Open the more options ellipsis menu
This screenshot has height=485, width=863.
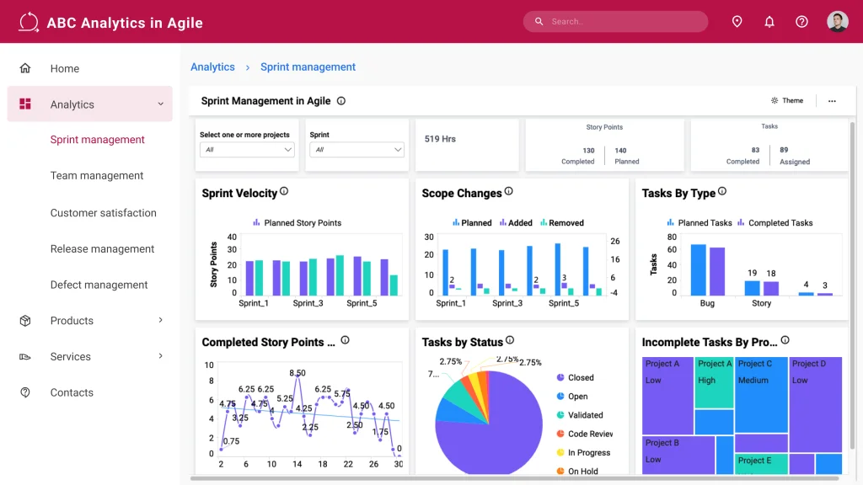coord(832,100)
